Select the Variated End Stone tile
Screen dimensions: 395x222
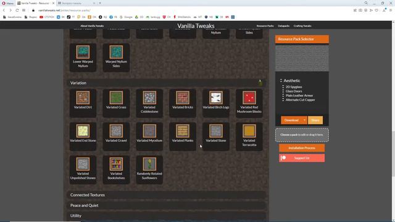[83, 136]
